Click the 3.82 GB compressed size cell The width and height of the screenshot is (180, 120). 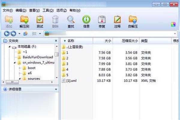(131, 75)
